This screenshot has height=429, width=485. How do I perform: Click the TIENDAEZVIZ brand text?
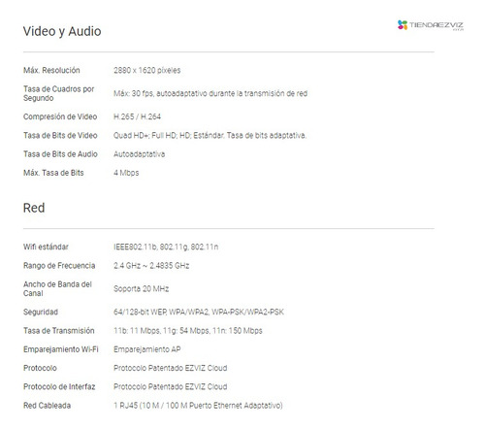click(x=436, y=25)
